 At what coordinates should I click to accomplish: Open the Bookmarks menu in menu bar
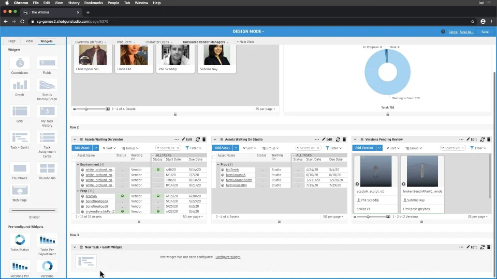click(x=94, y=3)
